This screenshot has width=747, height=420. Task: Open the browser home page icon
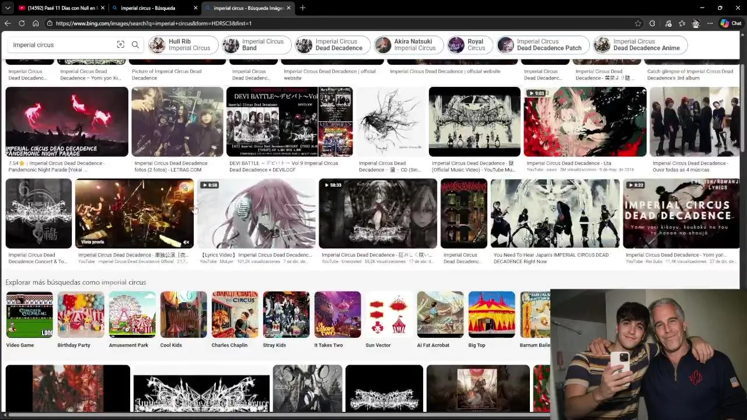click(36, 23)
